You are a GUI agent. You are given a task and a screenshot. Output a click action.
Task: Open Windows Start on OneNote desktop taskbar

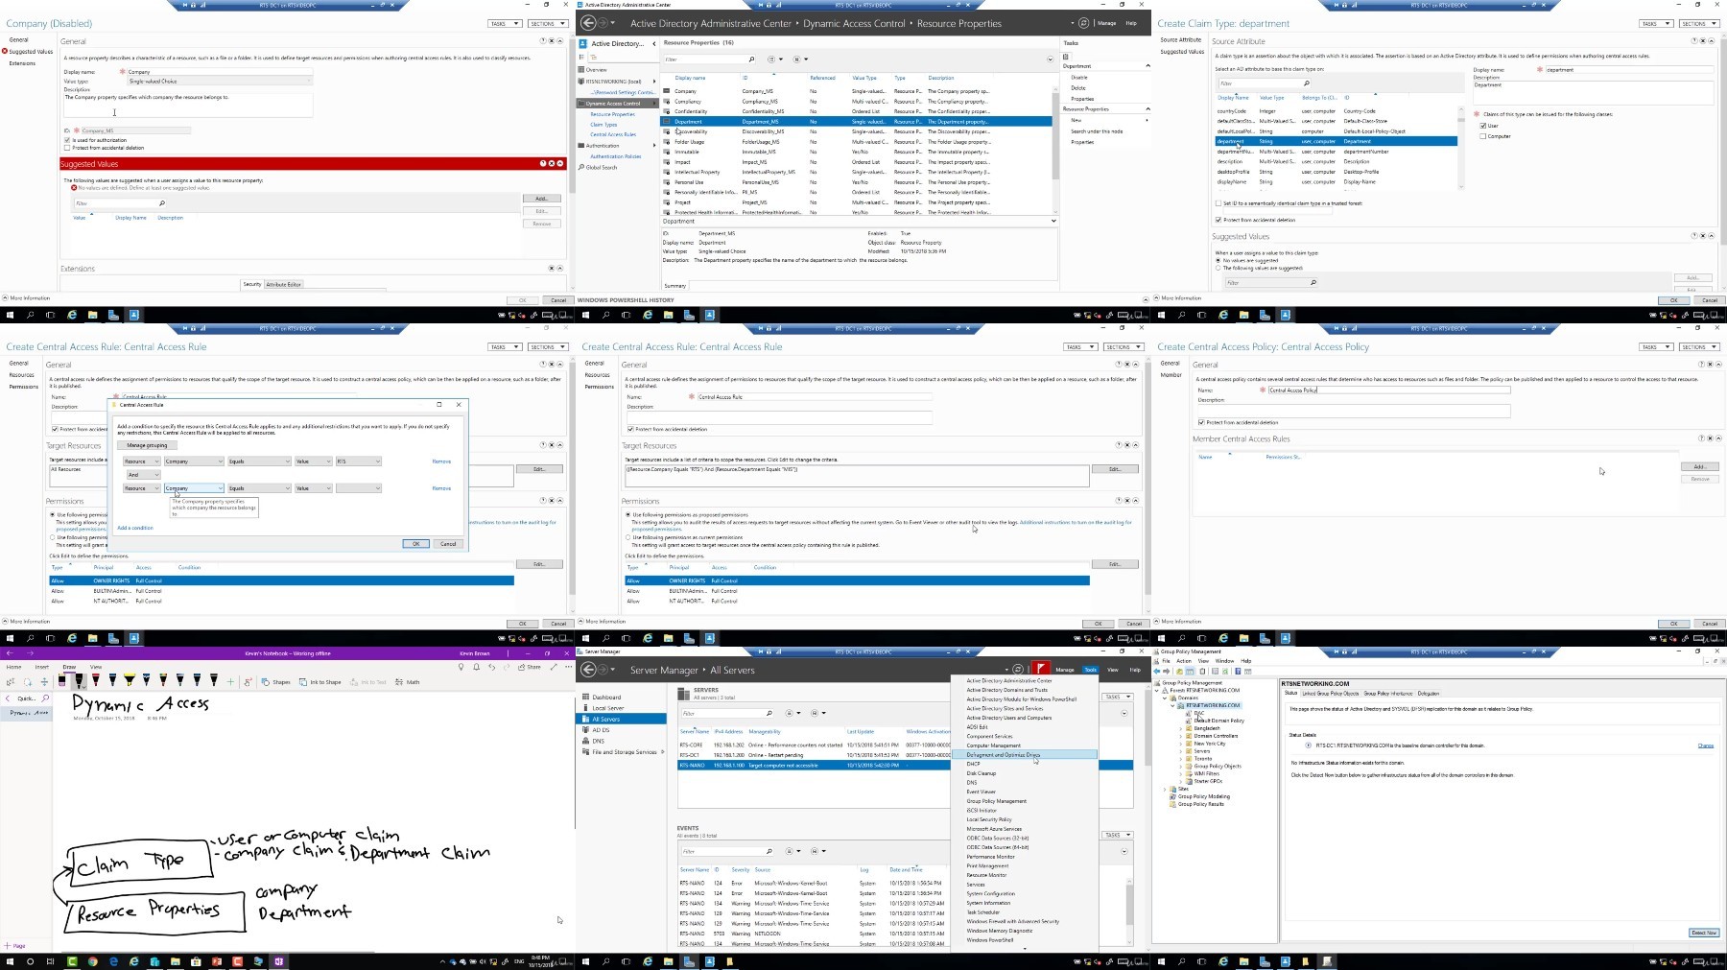click(11, 961)
